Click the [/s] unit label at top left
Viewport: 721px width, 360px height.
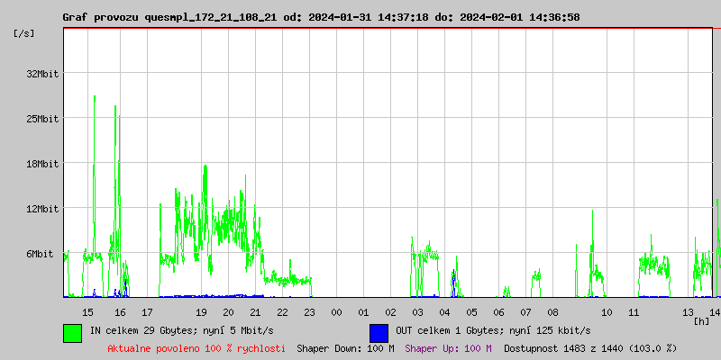24,33
